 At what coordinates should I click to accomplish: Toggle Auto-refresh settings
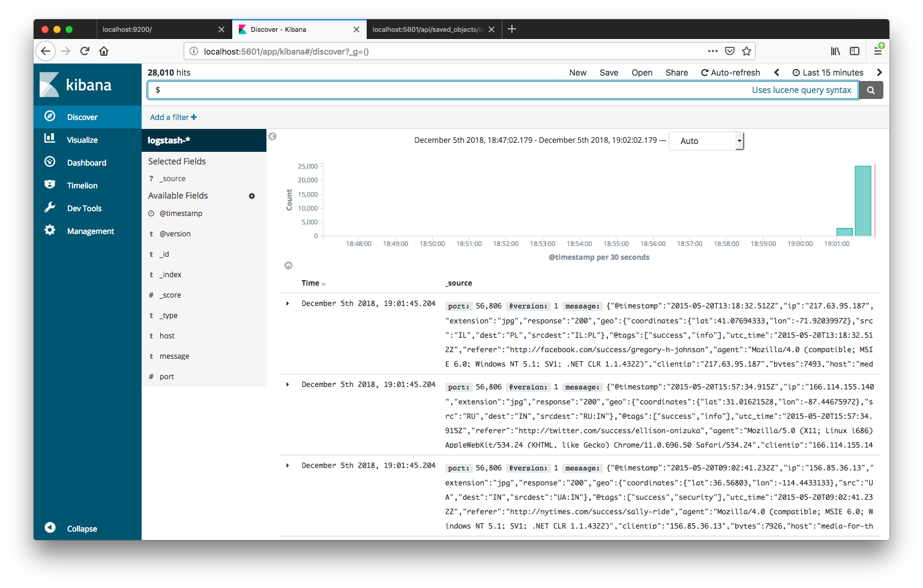730,73
